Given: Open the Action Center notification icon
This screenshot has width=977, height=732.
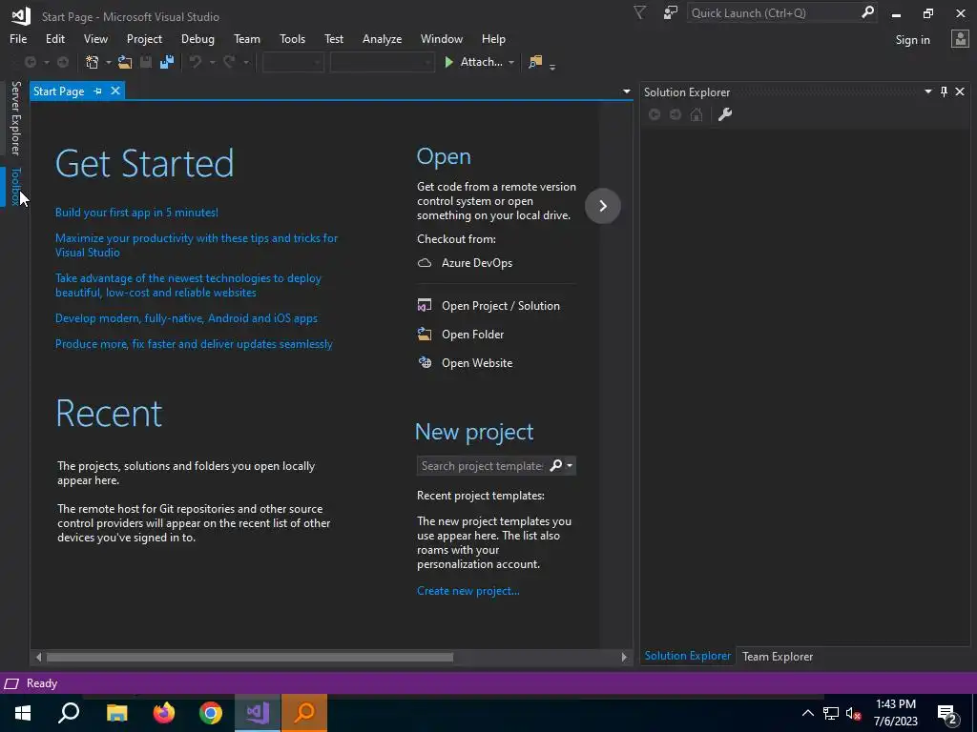Looking at the screenshot, I should [x=947, y=714].
